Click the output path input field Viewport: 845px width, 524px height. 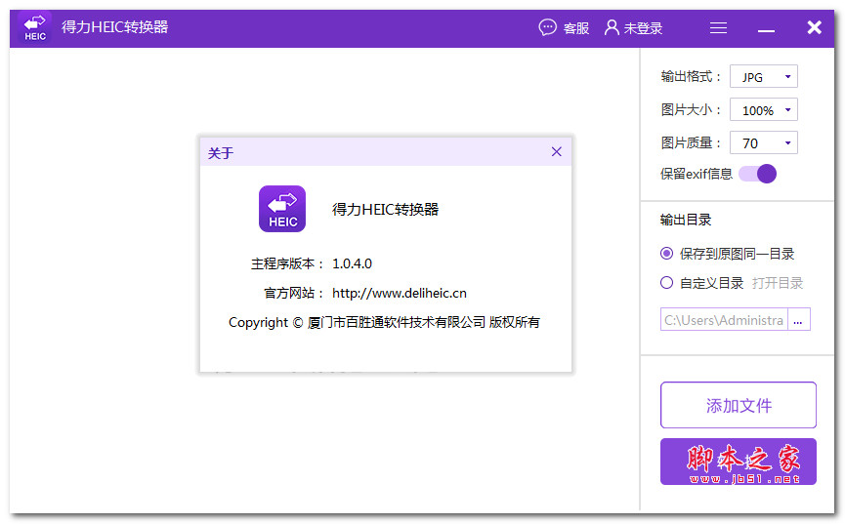click(x=723, y=320)
